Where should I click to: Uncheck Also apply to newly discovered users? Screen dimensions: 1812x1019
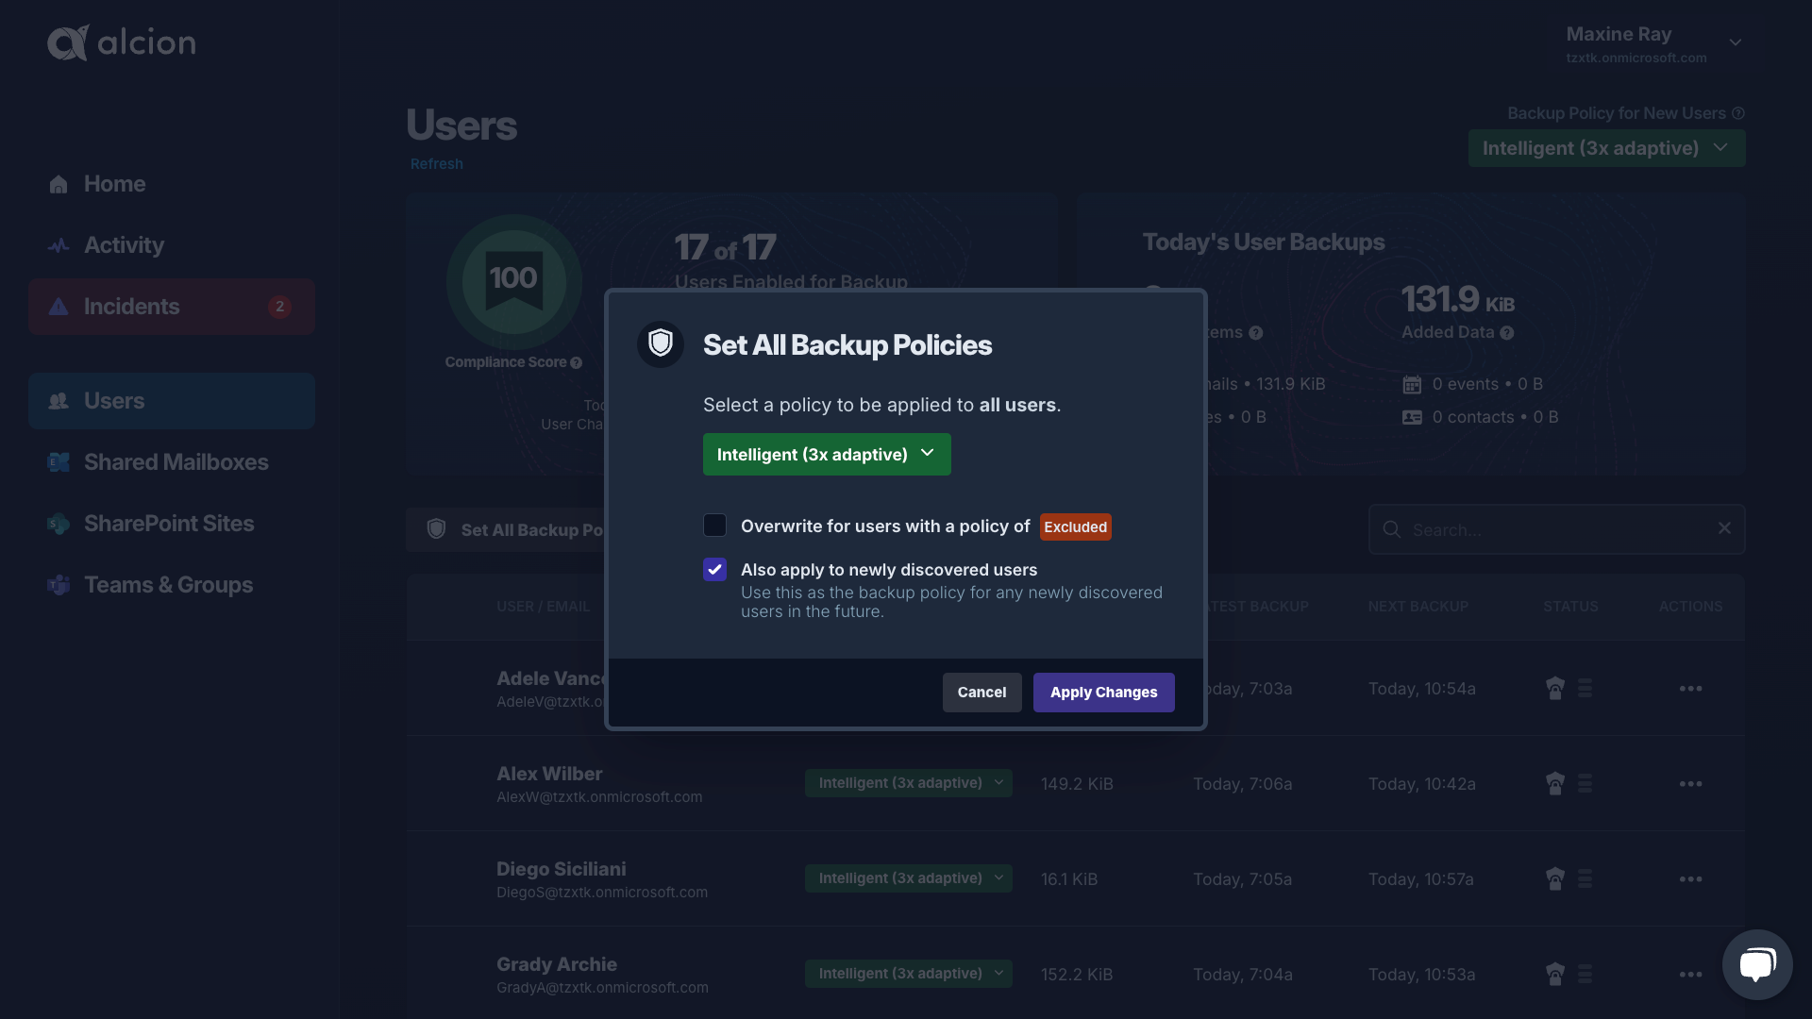715,570
